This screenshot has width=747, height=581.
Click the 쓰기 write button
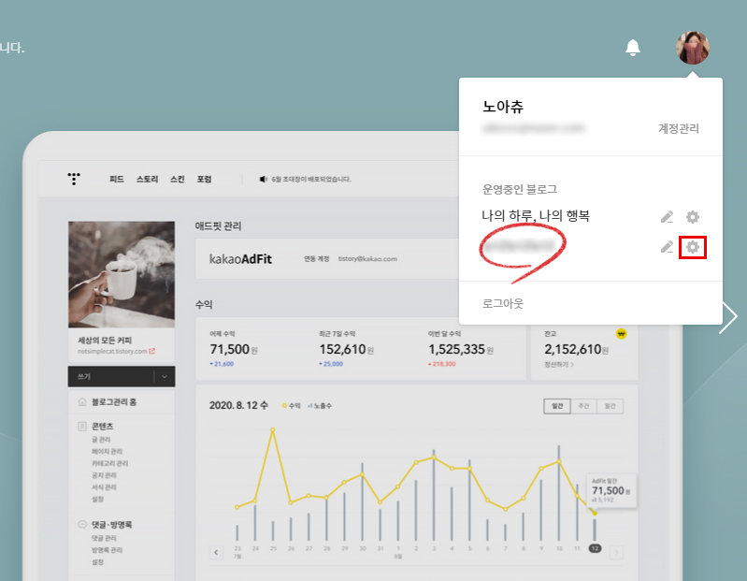click(x=111, y=376)
